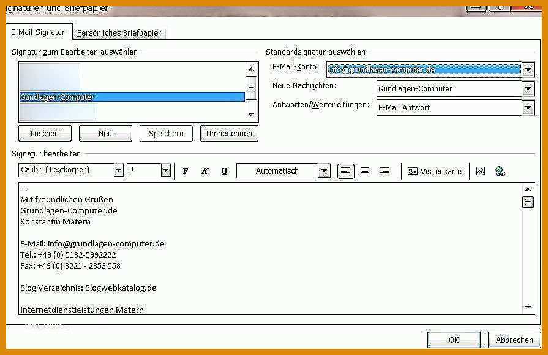Toggle italic formatting (K) button

coord(205,171)
